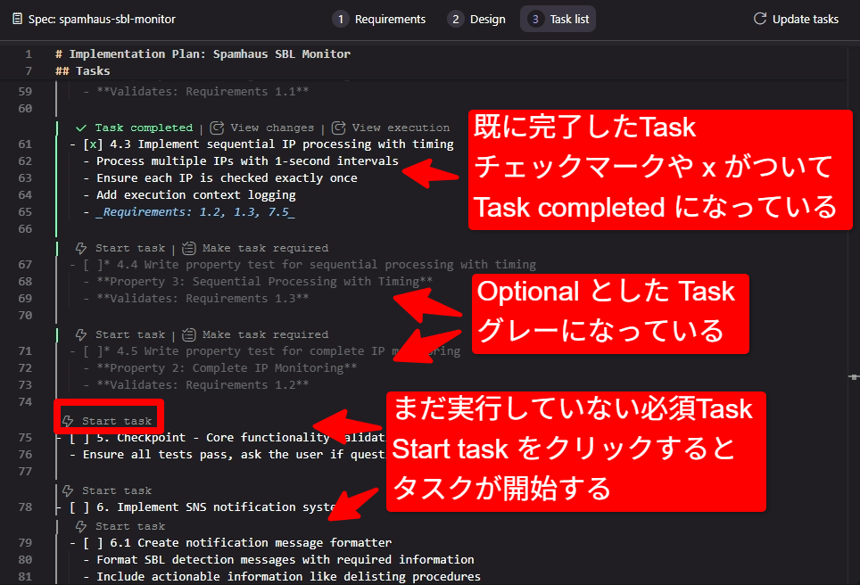The height and width of the screenshot is (585, 860).
Task: Switch to the Design tab
Action: [477, 19]
